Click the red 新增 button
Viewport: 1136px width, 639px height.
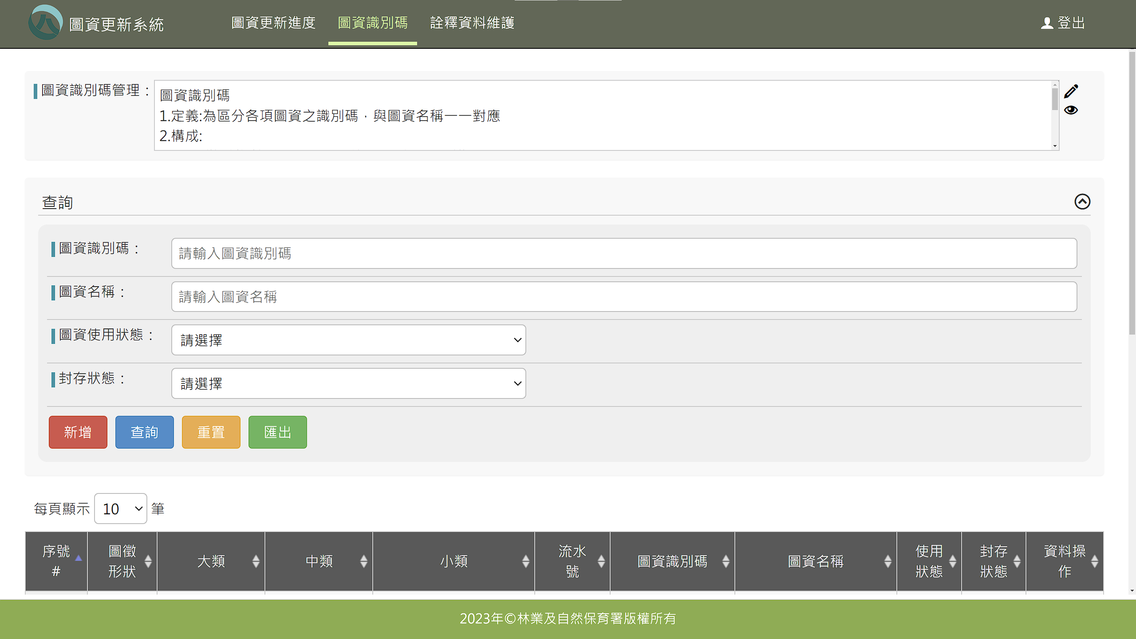78,432
